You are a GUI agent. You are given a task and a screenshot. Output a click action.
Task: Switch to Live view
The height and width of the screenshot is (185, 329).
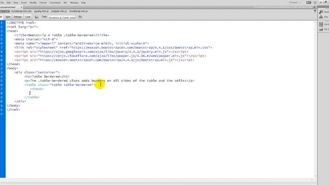pyautogui.click(x=28, y=17)
